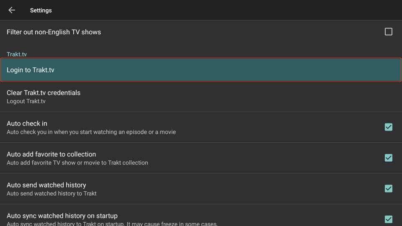Click 'Filter out non-English TV shows' label

54,32
